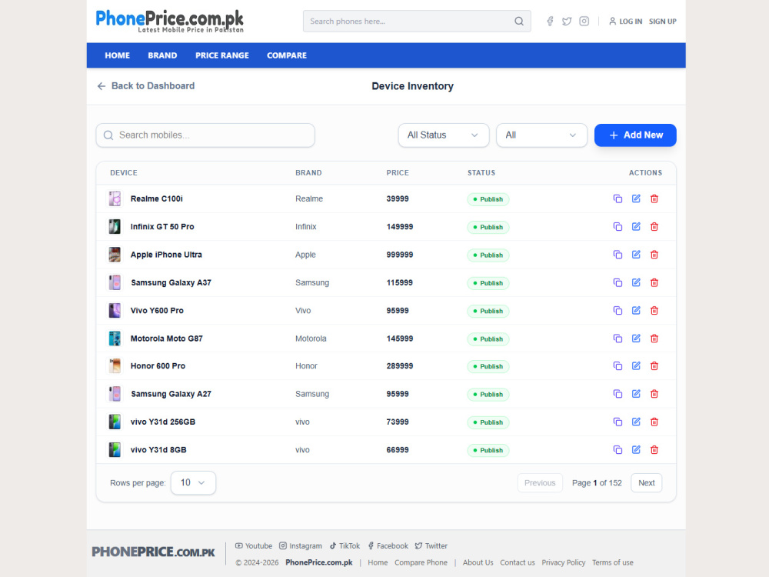Return via Back to Dashboard link
This screenshot has height=577, width=769.
point(145,86)
